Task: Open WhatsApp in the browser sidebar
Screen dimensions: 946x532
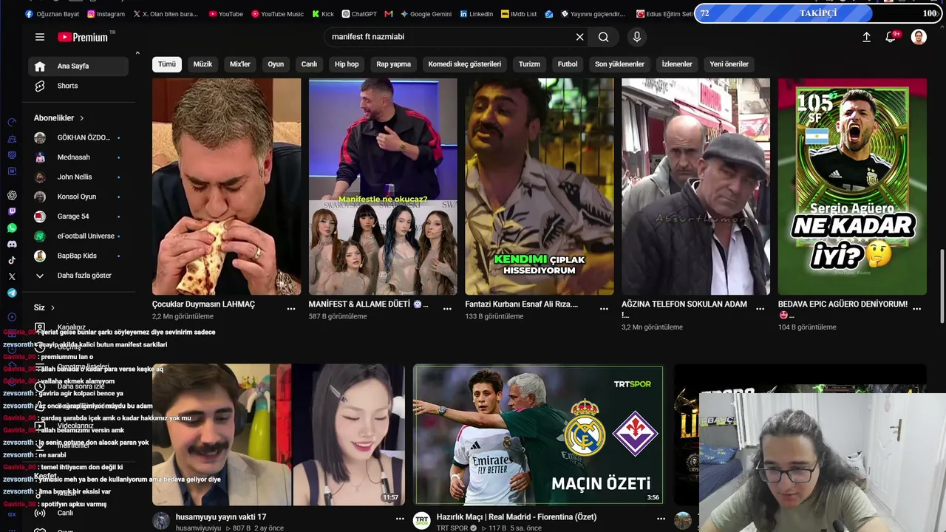Action: click(x=12, y=228)
